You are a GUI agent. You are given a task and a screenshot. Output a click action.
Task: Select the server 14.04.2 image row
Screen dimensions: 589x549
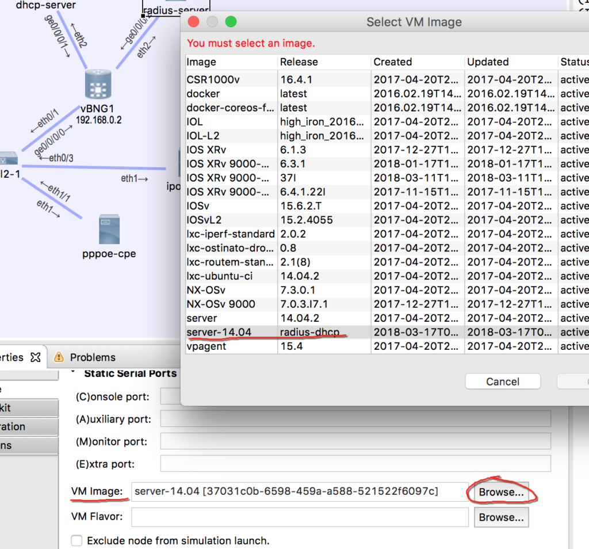pyautogui.click(x=387, y=318)
